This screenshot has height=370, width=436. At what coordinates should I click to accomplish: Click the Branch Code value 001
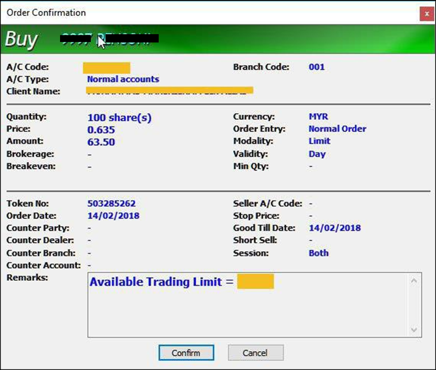pos(316,67)
